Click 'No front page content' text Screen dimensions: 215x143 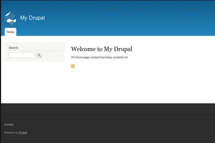pos(100,57)
